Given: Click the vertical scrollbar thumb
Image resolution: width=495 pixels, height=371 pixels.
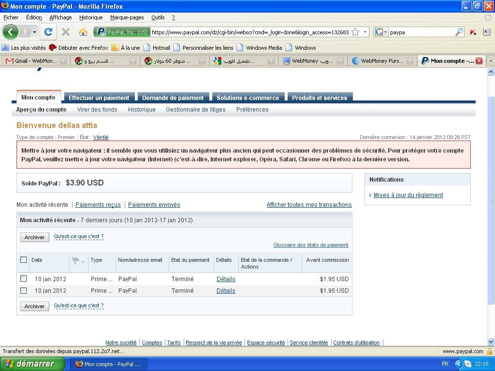Looking at the screenshot, I should [x=491, y=200].
